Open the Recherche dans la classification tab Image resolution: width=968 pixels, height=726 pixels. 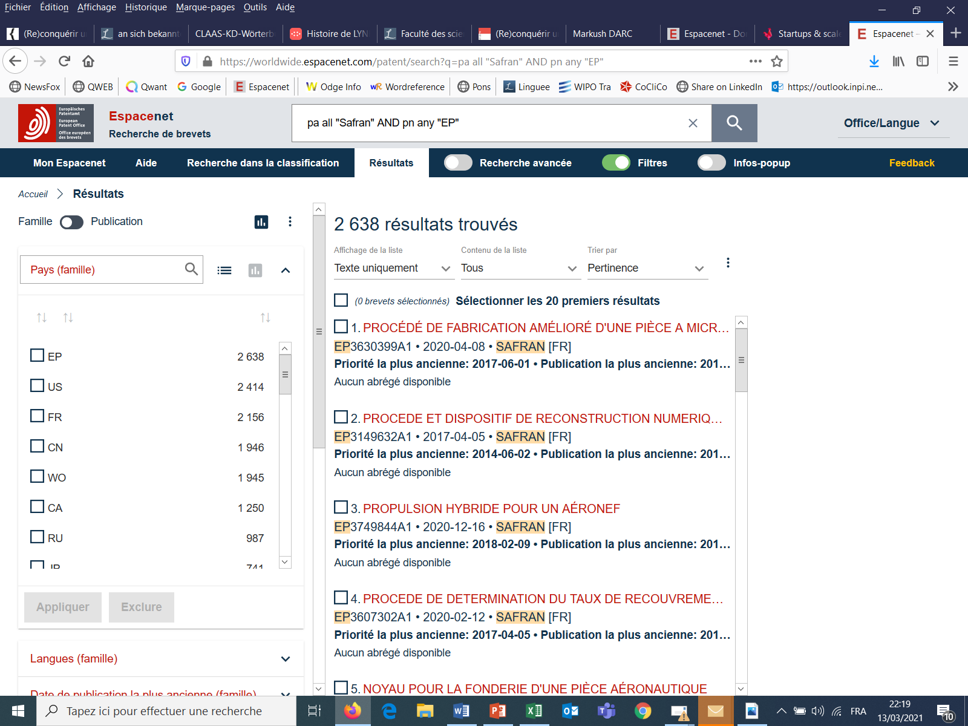click(263, 163)
